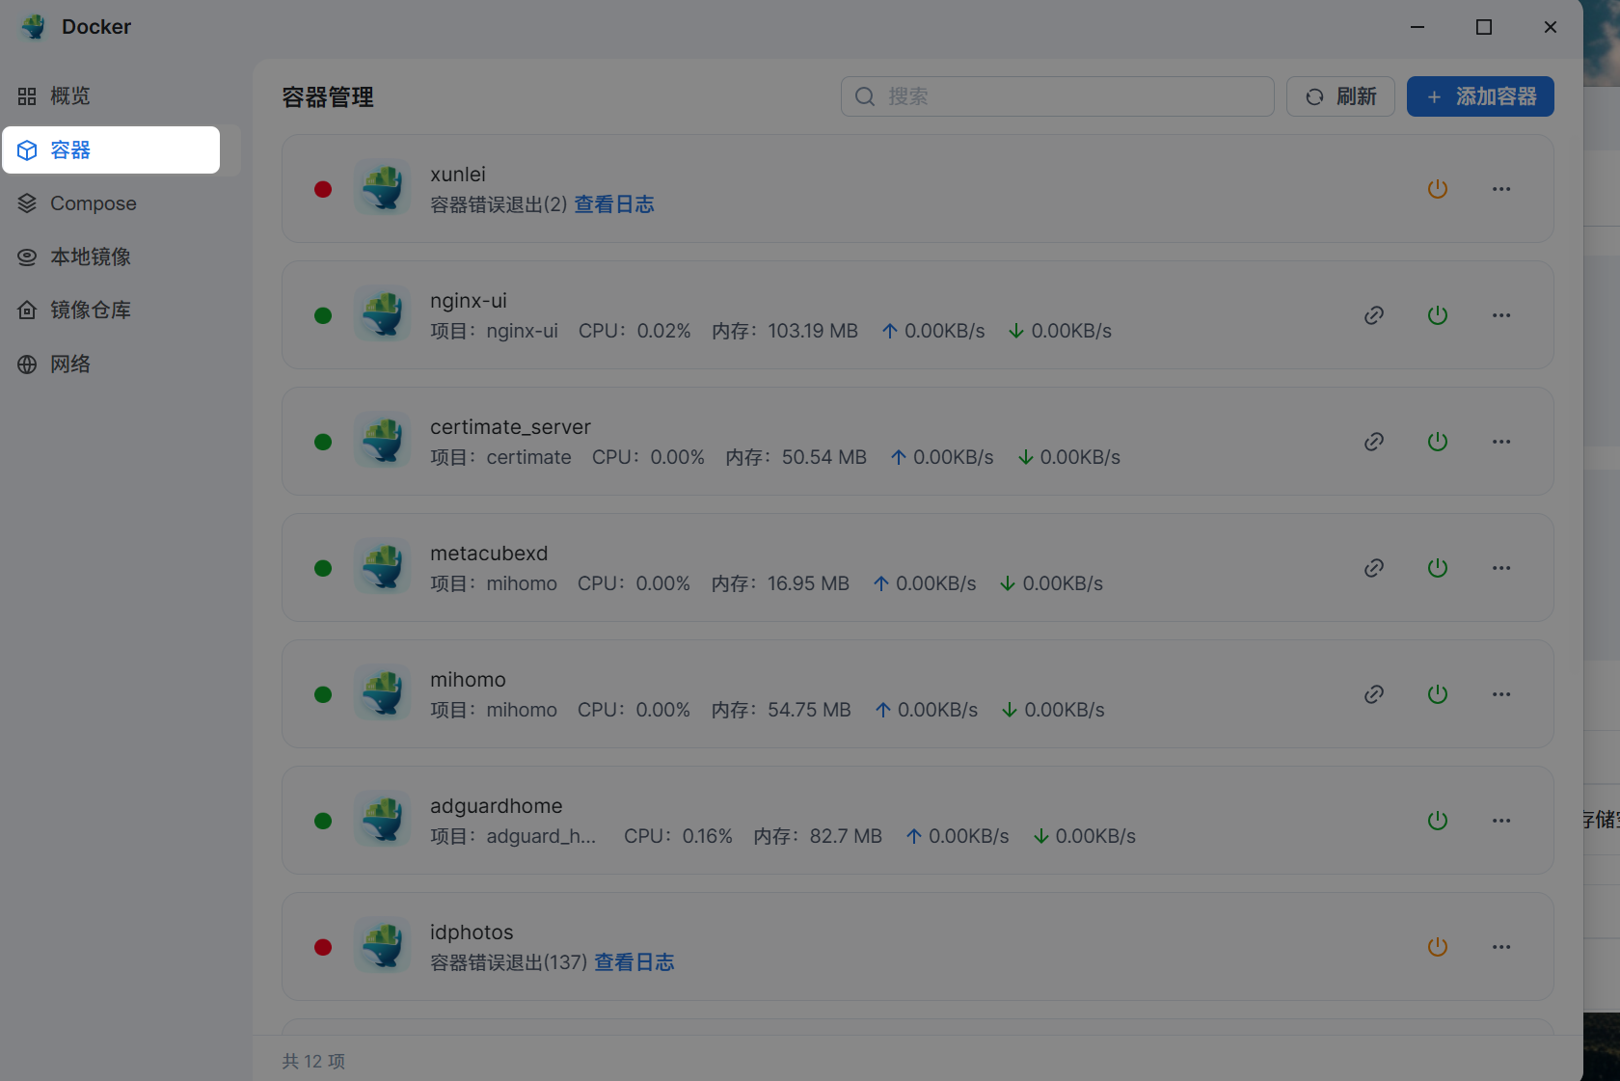Select the adguardhome container name

coord(497,806)
